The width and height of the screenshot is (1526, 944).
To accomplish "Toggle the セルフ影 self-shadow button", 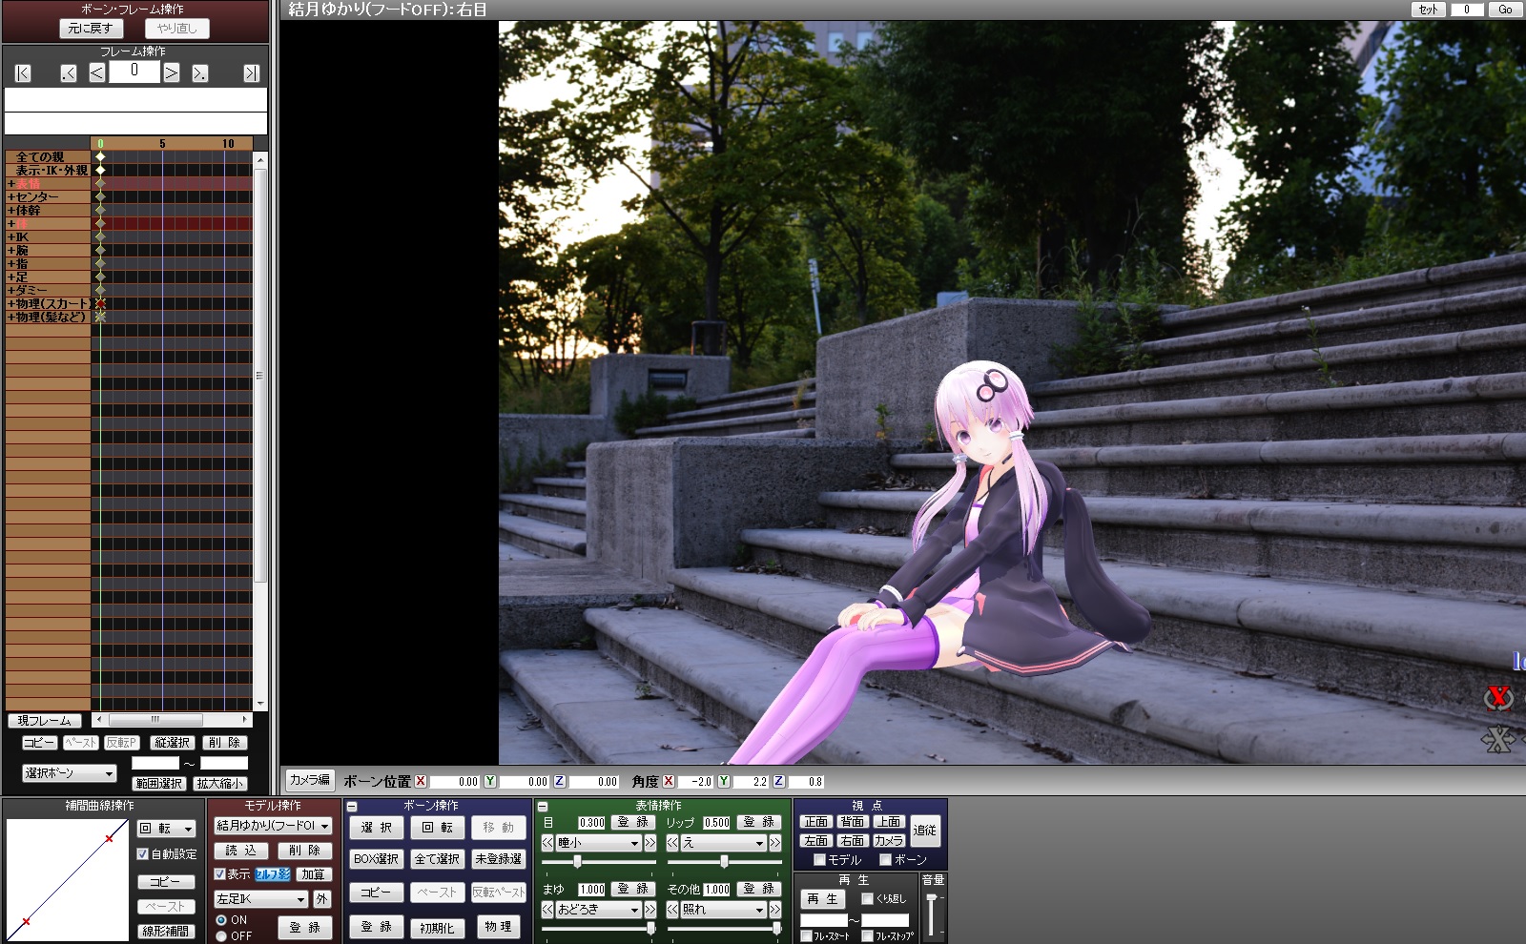I will pyautogui.click(x=273, y=874).
